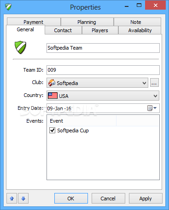Click the blue down arrow button
Screen dimensions: 169x210
click(23, 199)
